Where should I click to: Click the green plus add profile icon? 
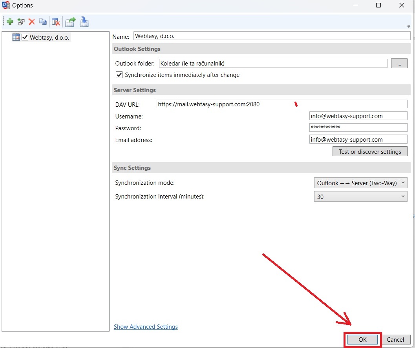[10, 22]
